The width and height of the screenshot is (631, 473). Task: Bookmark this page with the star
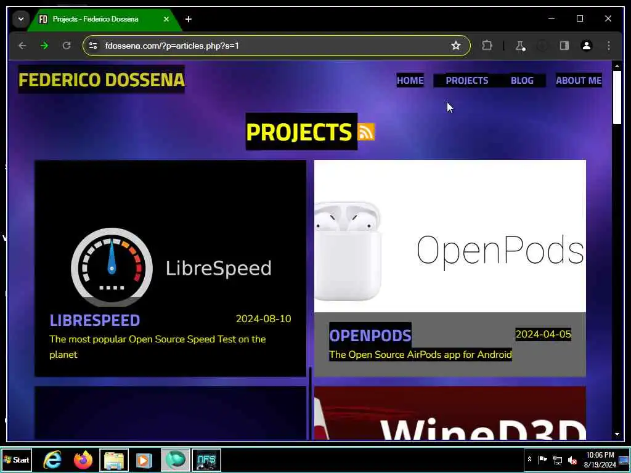coord(455,46)
